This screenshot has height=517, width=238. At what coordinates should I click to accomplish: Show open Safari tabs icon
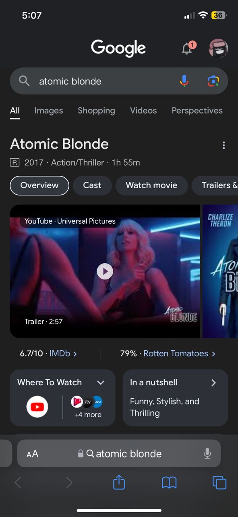point(219,483)
